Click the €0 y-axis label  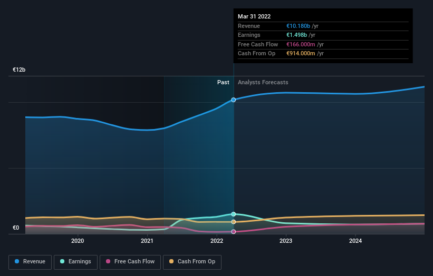[x=16, y=228]
